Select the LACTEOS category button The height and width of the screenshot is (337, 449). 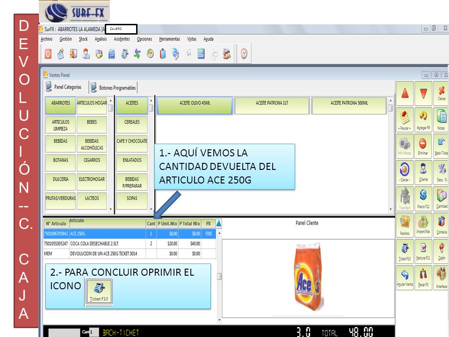92,201
